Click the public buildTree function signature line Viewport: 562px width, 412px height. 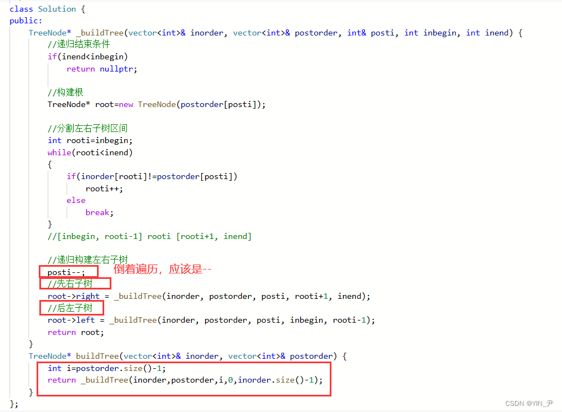(x=188, y=356)
